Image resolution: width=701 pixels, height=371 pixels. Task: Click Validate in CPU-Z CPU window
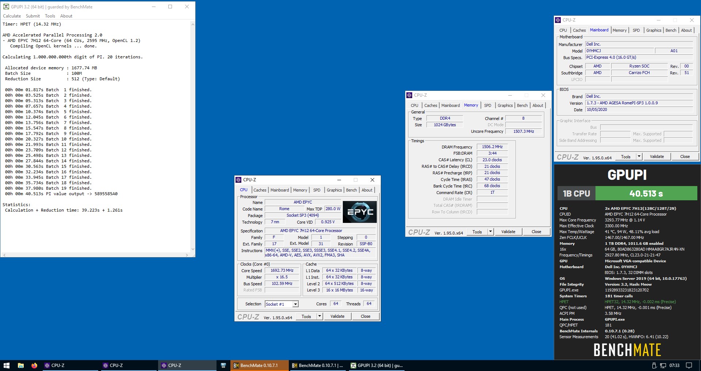click(337, 316)
